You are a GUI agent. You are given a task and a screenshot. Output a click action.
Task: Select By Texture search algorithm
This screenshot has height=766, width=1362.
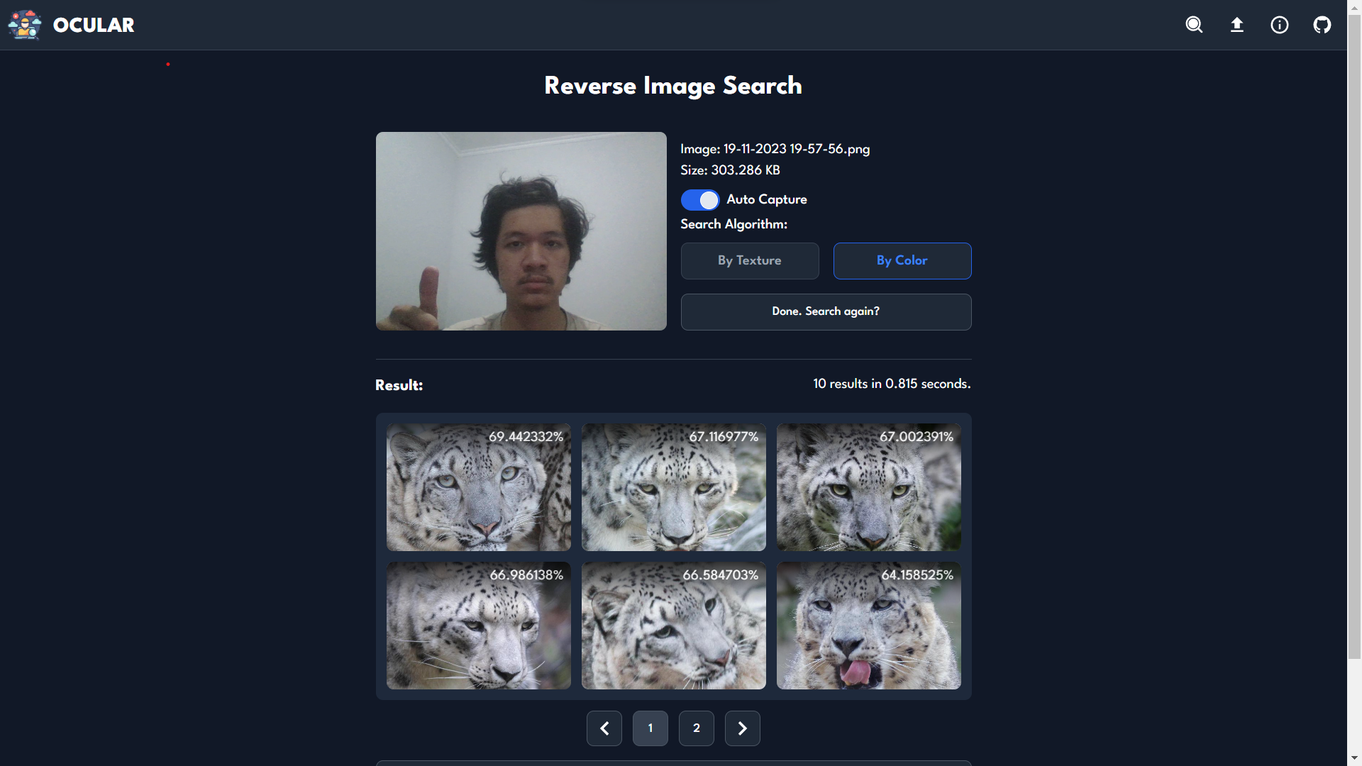[x=750, y=260]
